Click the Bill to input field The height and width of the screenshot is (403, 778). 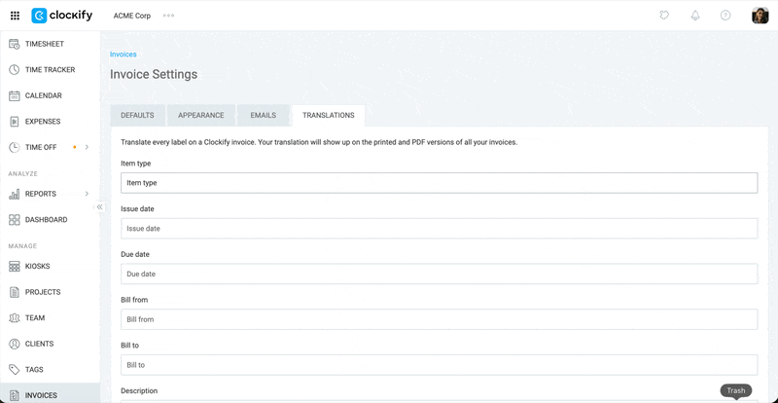(439, 365)
